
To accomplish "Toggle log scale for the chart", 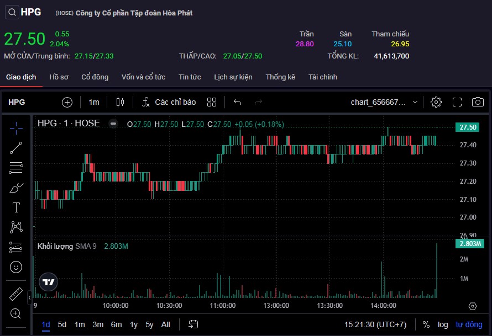I will pos(443,324).
